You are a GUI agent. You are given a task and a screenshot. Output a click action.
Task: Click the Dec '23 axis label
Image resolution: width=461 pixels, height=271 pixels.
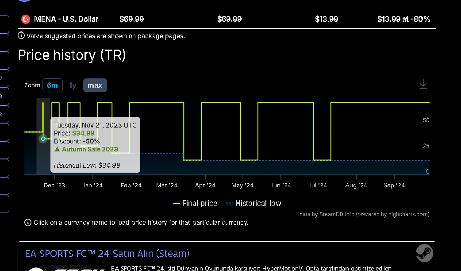pyautogui.click(x=54, y=186)
